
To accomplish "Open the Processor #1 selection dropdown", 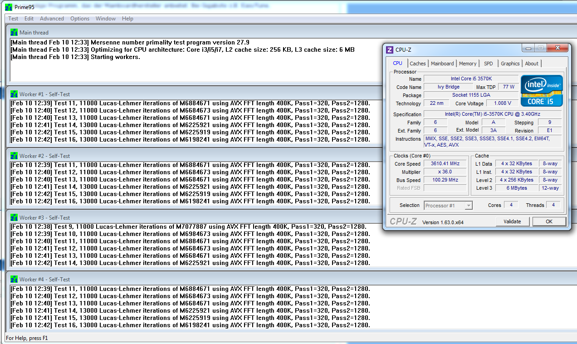I will point(448,206).
